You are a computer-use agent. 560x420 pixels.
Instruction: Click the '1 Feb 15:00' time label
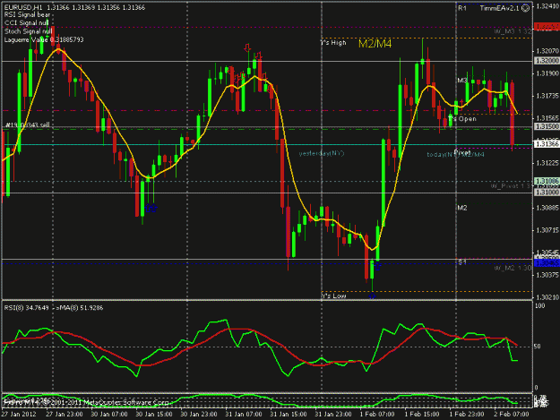(422, 414)
